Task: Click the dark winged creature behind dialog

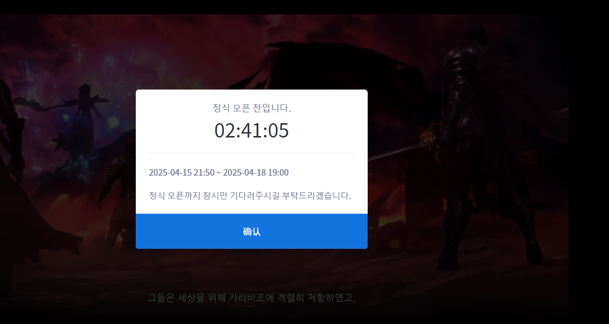Action: tap(322, 69)
